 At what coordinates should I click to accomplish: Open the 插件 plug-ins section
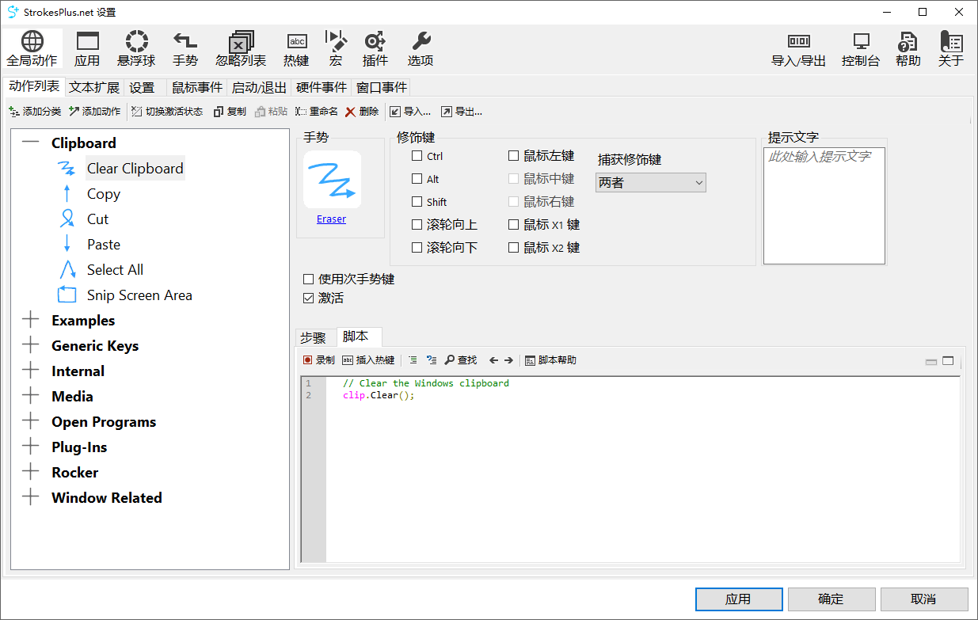coord(375,49)
